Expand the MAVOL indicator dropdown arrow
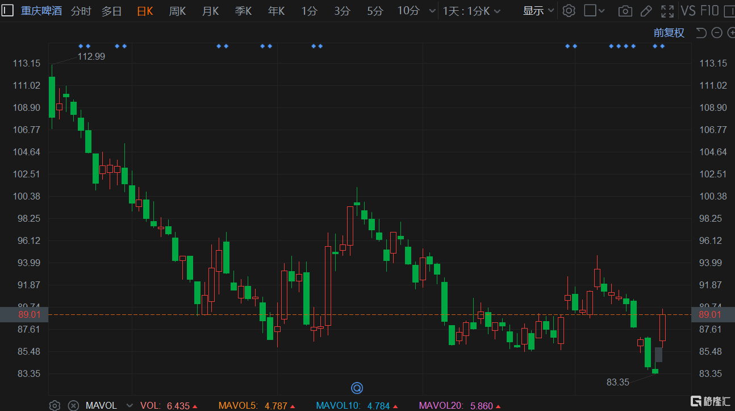 (x=130, y=405)
